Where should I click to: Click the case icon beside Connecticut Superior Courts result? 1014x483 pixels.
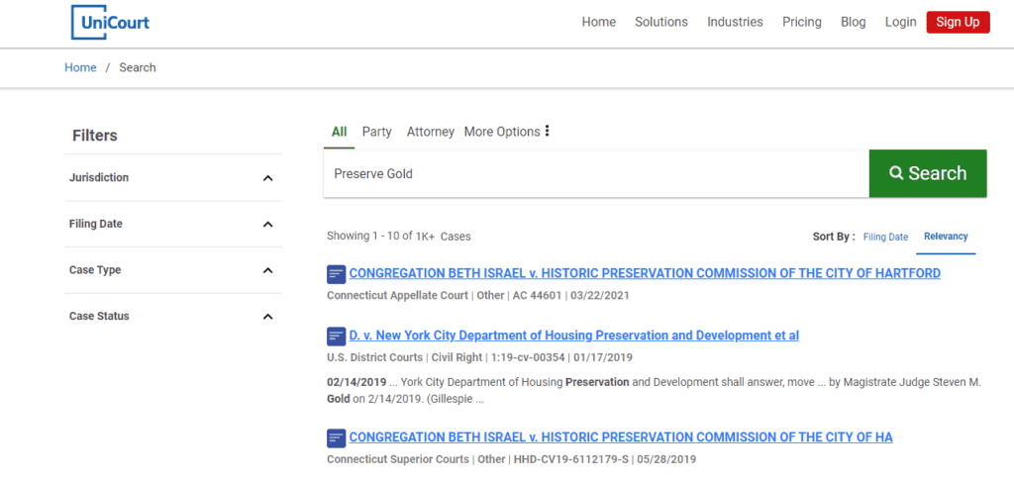pyautogui.click(x=336, y=437)
